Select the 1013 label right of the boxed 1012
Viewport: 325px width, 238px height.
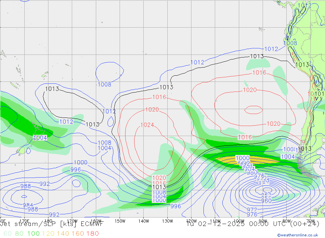click(x=92, y=124)
